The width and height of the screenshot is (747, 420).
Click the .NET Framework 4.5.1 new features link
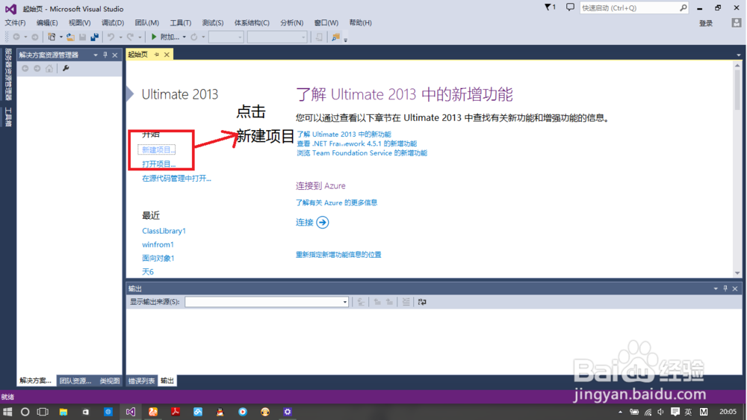pyautogui.click(x=356, y=143)
